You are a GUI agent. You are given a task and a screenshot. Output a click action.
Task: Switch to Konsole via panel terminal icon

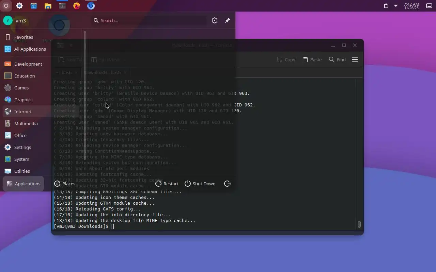(62, 6)
